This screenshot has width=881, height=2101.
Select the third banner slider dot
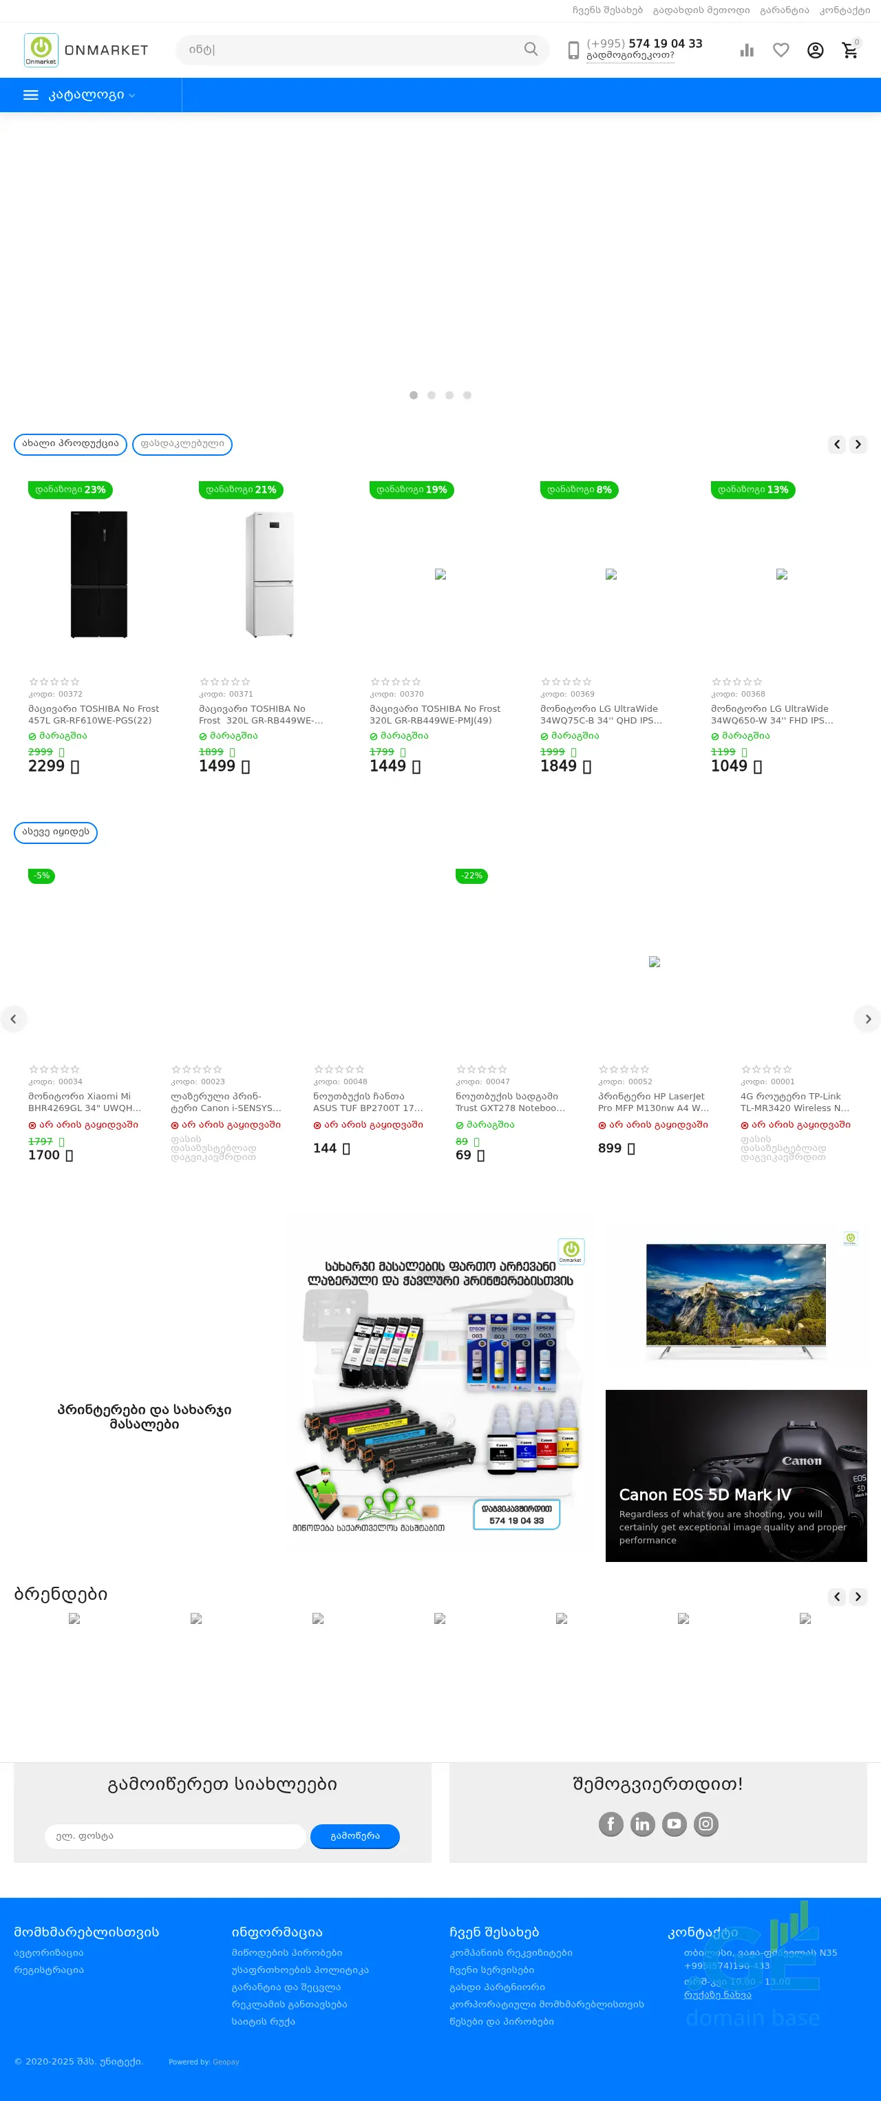pyautogui.click(x=449, y=394)
